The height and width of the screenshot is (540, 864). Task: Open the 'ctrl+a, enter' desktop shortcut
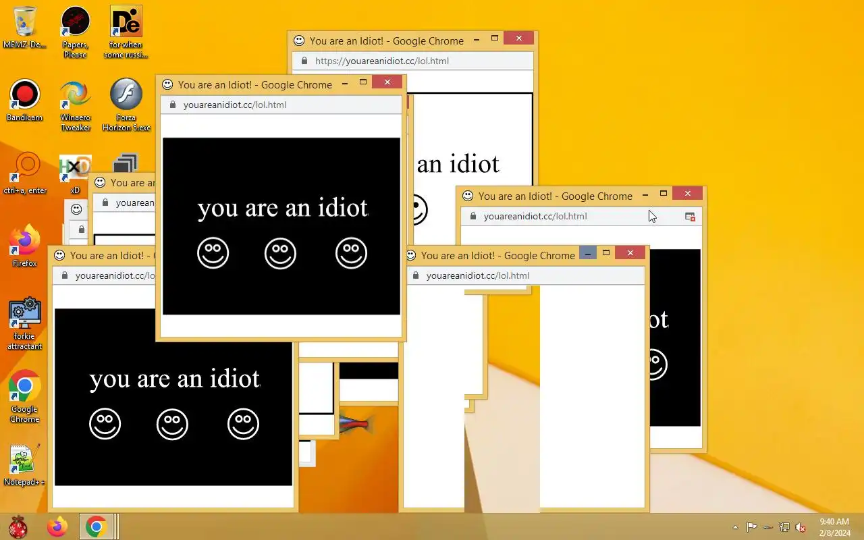pyautogui.click(x=25, y=173)
